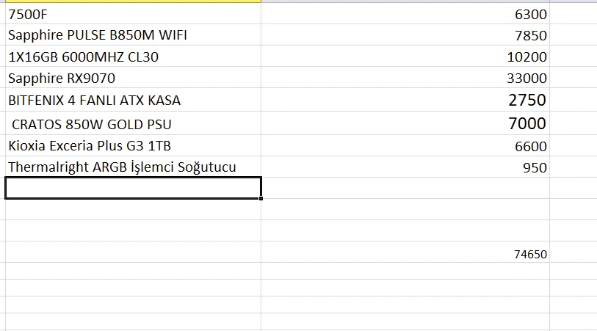Click the price cell showing 950

tap(405, 167)
